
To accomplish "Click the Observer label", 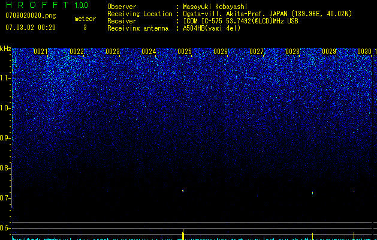I will (x=122, y=7).
